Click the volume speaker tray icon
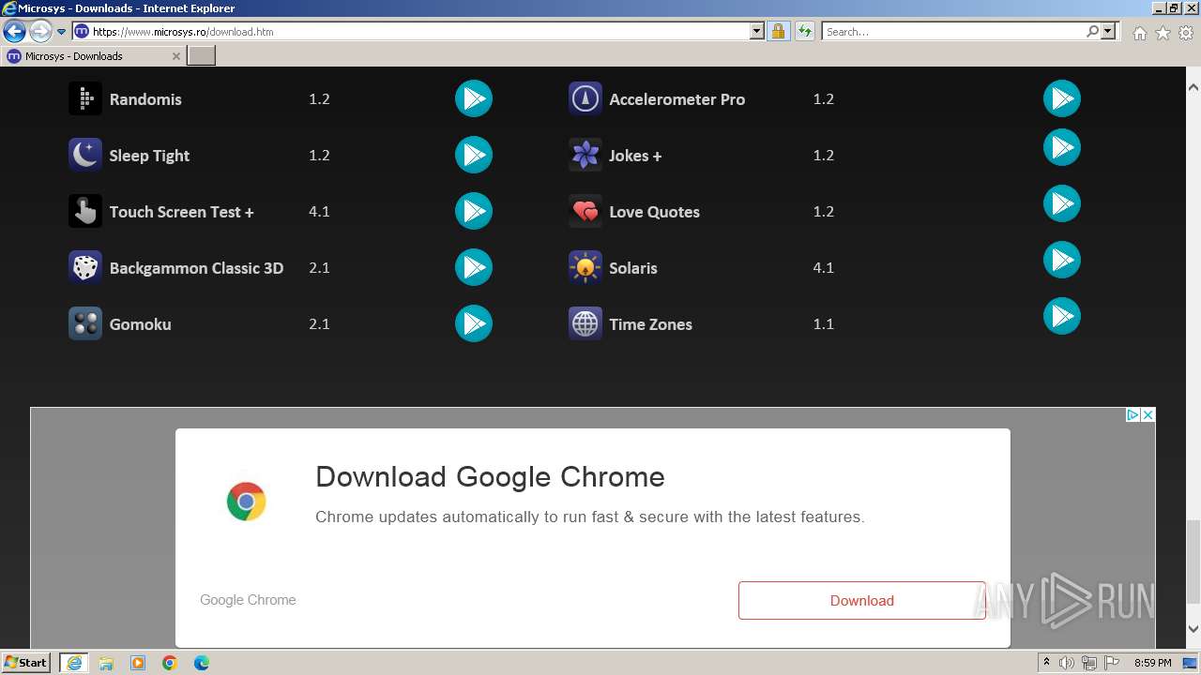The height and width of the screenshot is (675, 1201). pos(1067,663)
